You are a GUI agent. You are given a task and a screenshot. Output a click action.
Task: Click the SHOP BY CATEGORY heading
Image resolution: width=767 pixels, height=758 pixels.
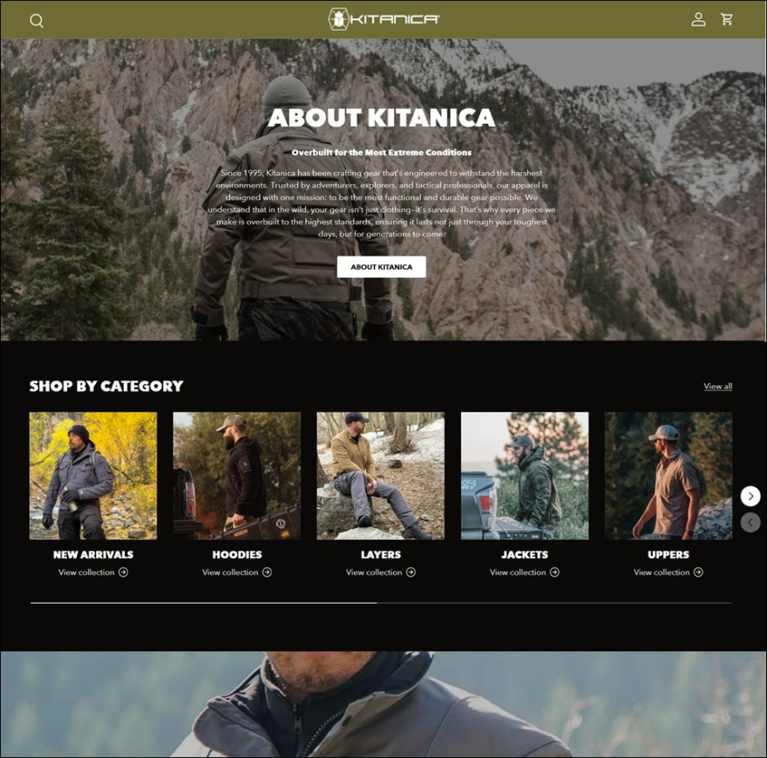tap(106, 386)
